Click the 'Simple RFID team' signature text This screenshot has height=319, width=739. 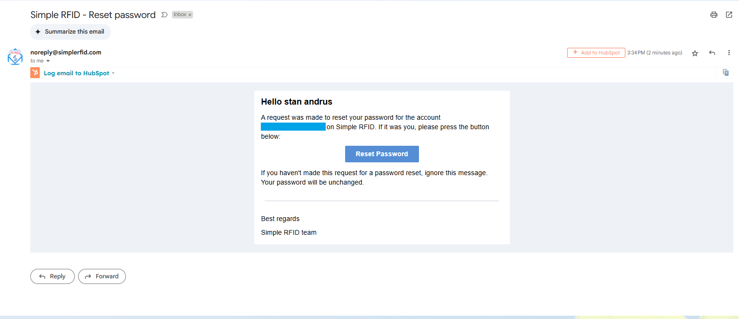[x=289, y=232]
